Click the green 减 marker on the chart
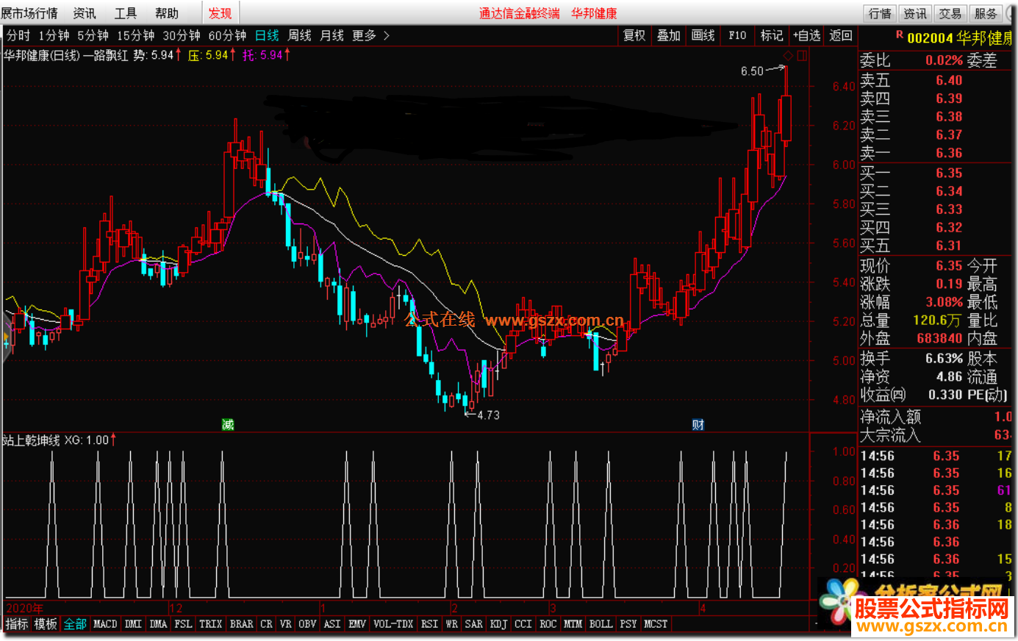 point(228,425)
